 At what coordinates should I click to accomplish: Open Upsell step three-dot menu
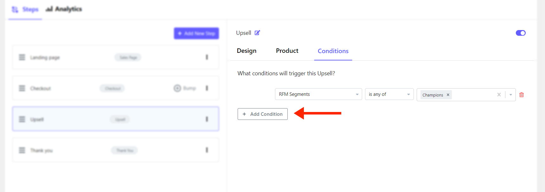coord(207,119)
